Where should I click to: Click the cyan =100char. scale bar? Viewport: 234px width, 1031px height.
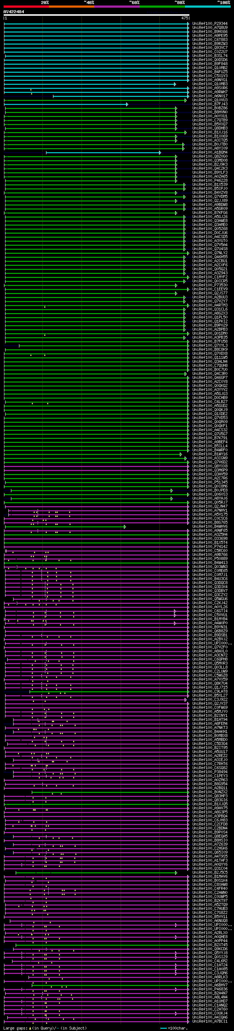163,1028
